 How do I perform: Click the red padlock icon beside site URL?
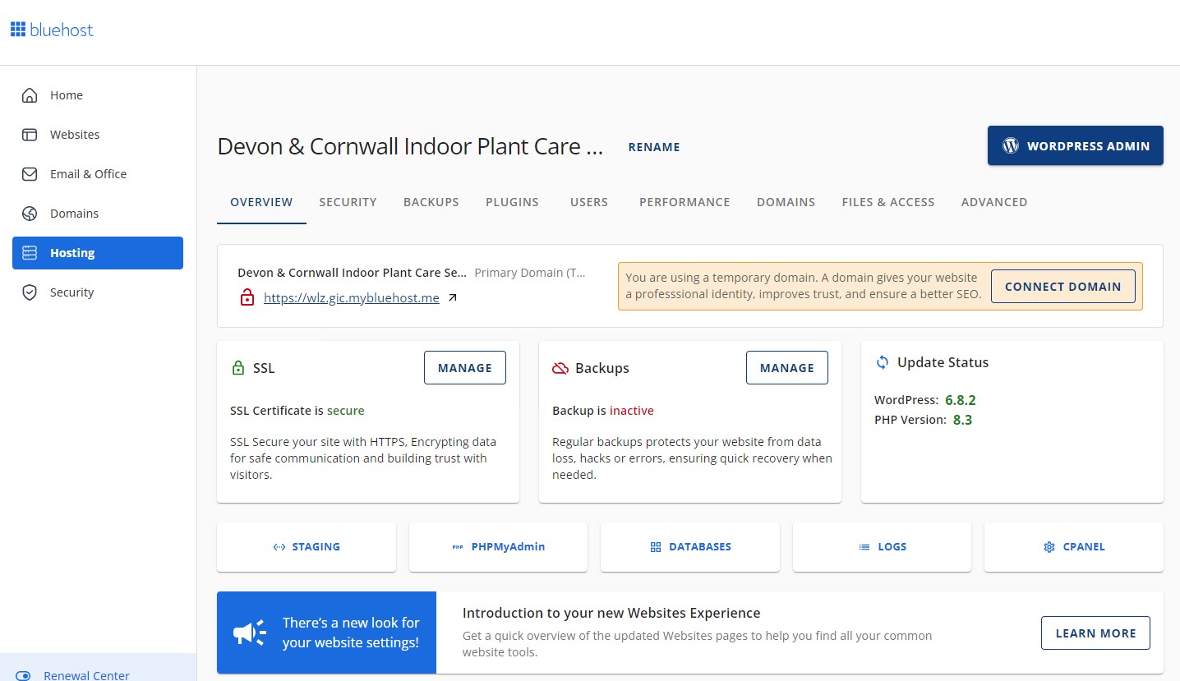[247, 297]
